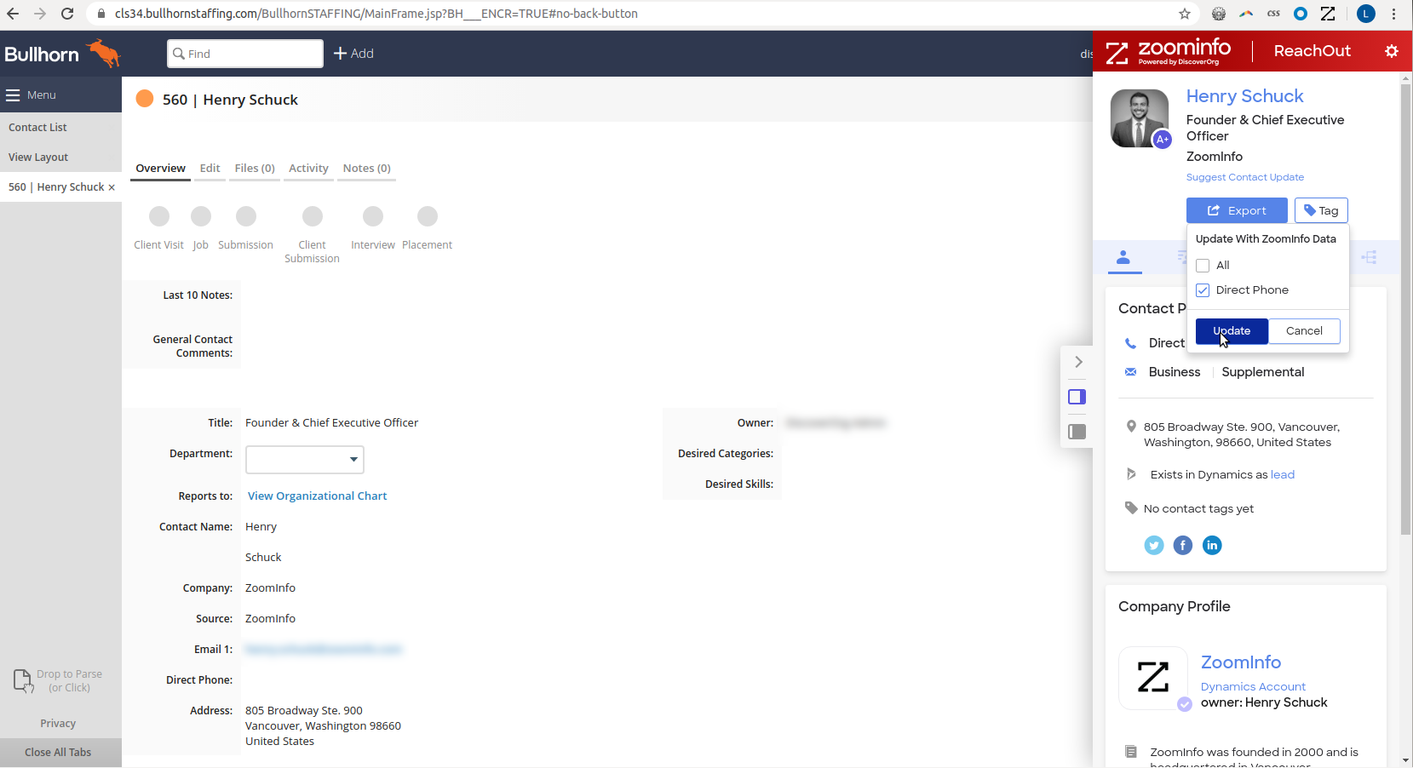Collapse the ZoomInfo side panel chevron
This screenshot has width=1413, height=768.
(1078, 362)
